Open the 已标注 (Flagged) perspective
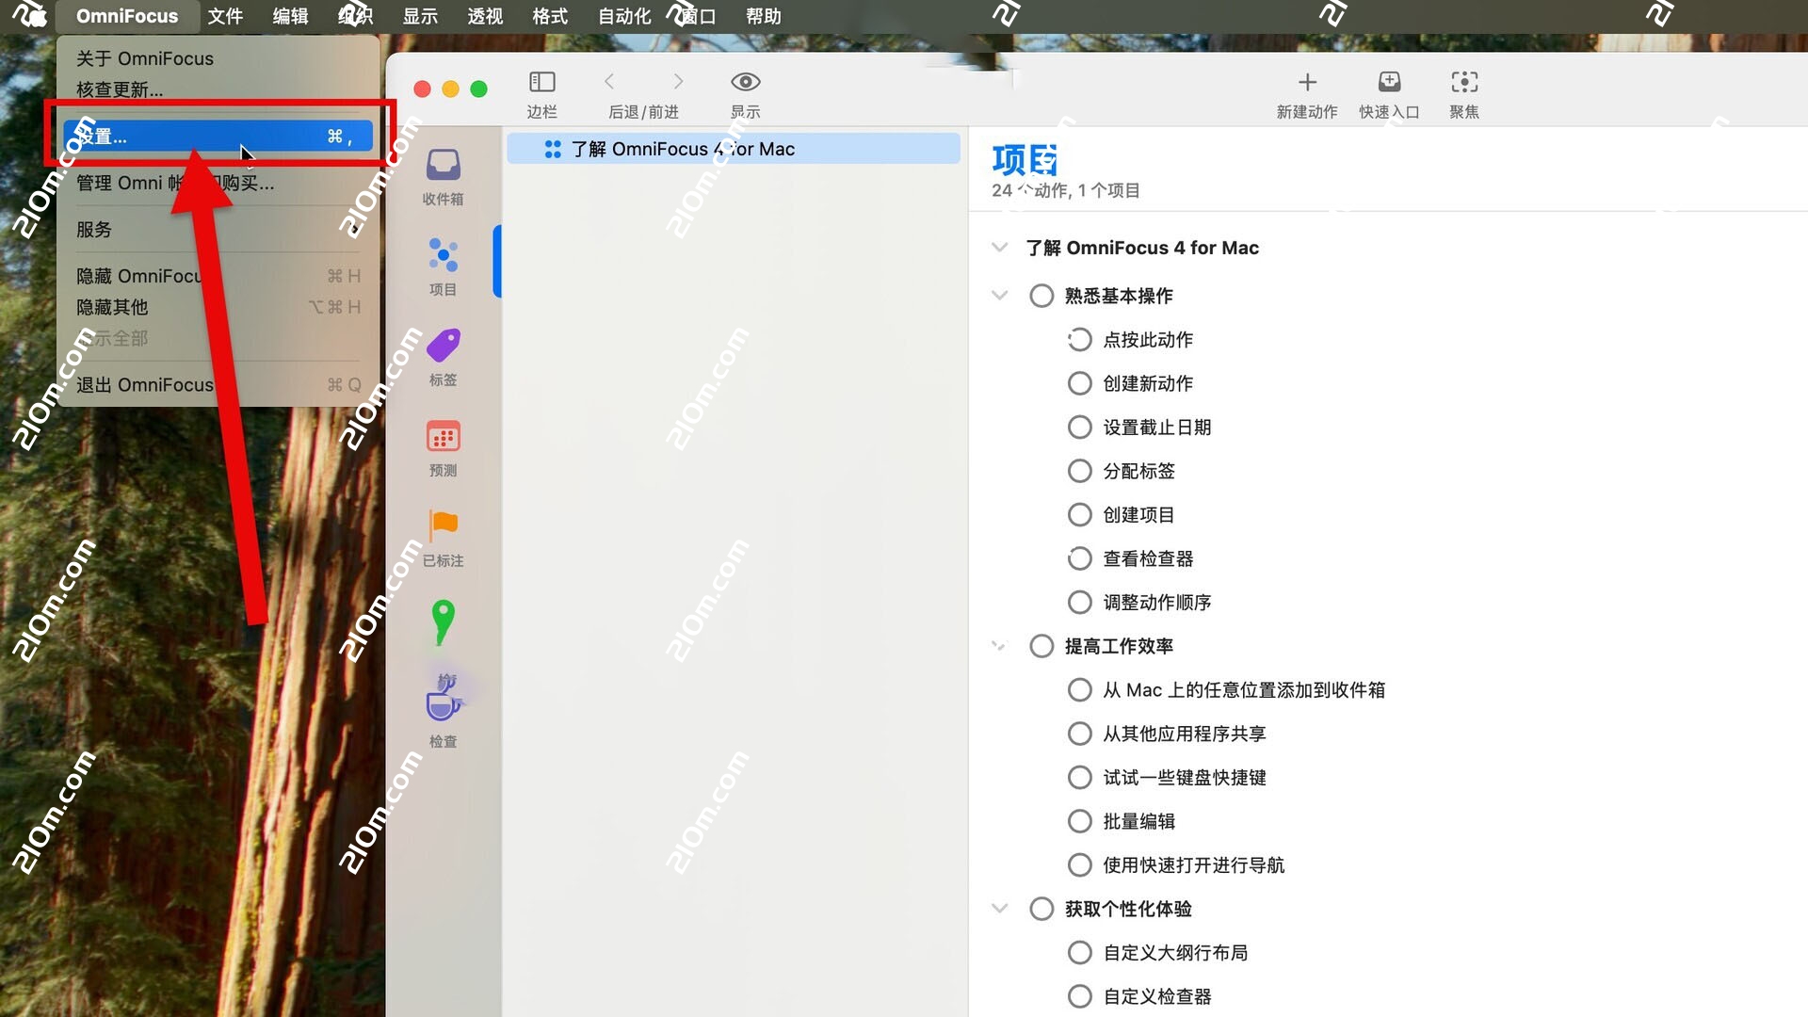 pos(442,525)
